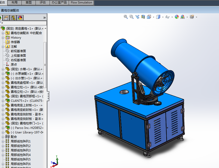This screenshot has height=168, width=219.
Task: Click the Edit Appearance color ball icon
Action: point(177,17)
